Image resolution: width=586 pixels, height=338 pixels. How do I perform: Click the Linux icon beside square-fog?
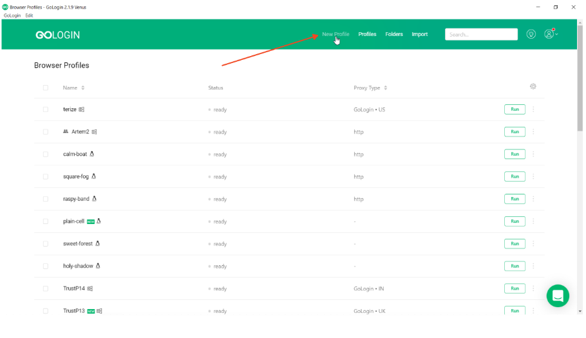pos(94,176)
